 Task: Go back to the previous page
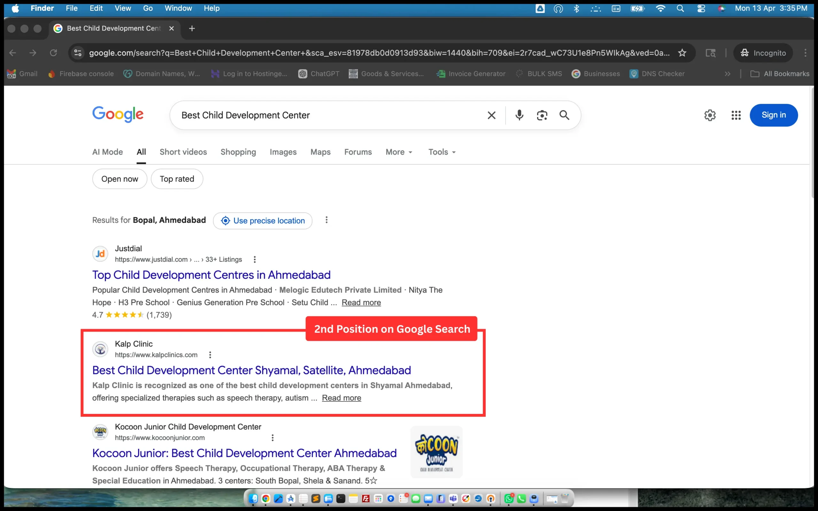(x=12, y=53)
